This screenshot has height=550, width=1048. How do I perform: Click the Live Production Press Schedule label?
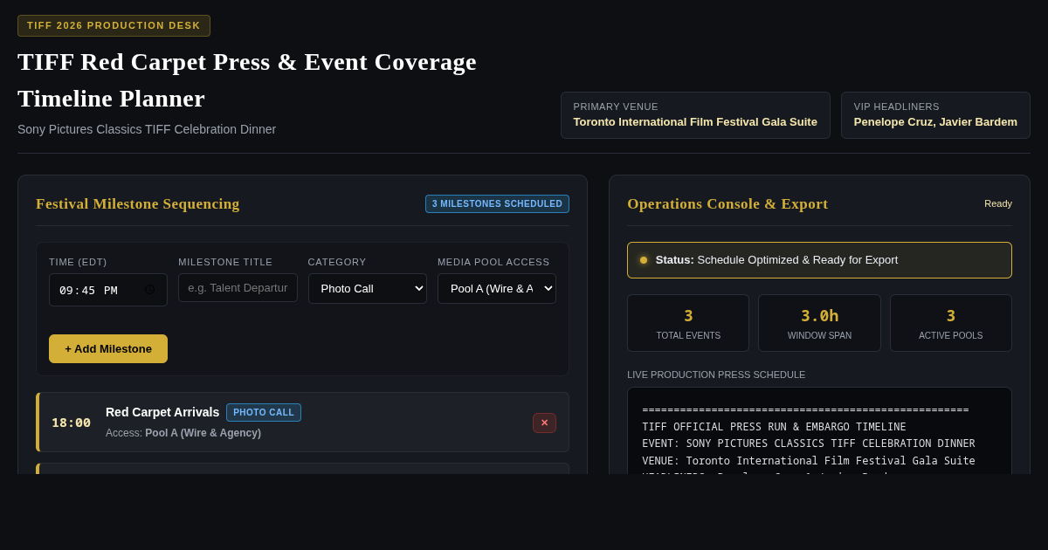[716, 375]
